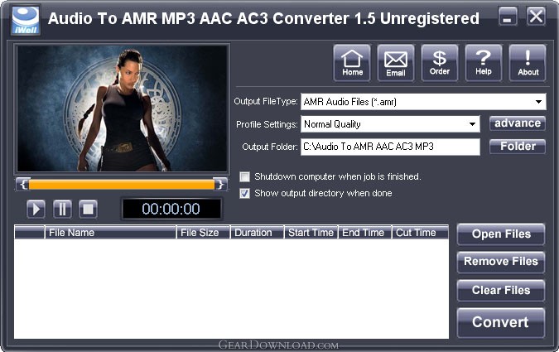Click the 00:00:00 time display
Image resolution: width=559 pixels, height=352 pixels.
point(171,209)
